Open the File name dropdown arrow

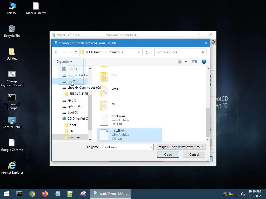[x=151, y=147]
